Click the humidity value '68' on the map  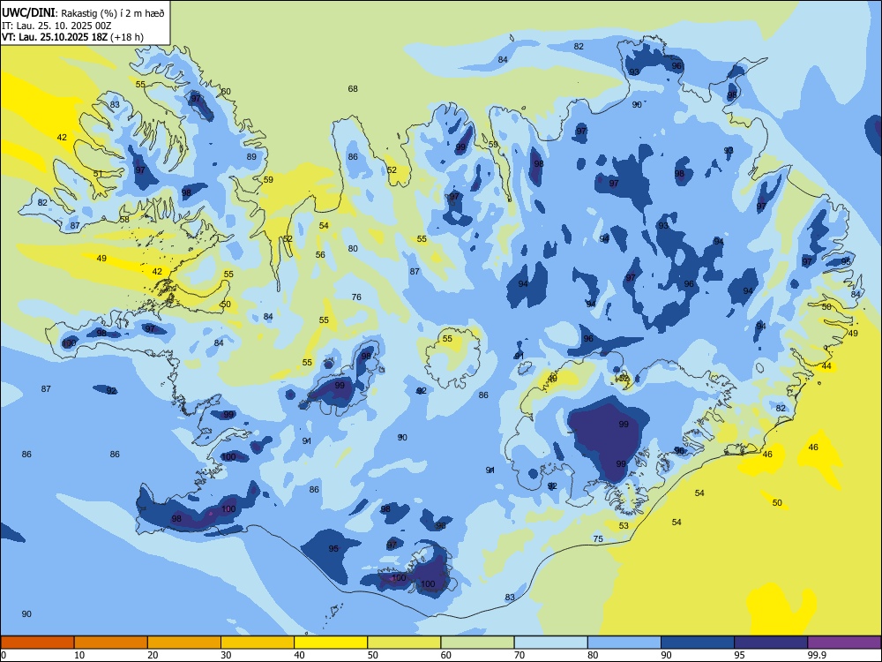click(353, 88)
